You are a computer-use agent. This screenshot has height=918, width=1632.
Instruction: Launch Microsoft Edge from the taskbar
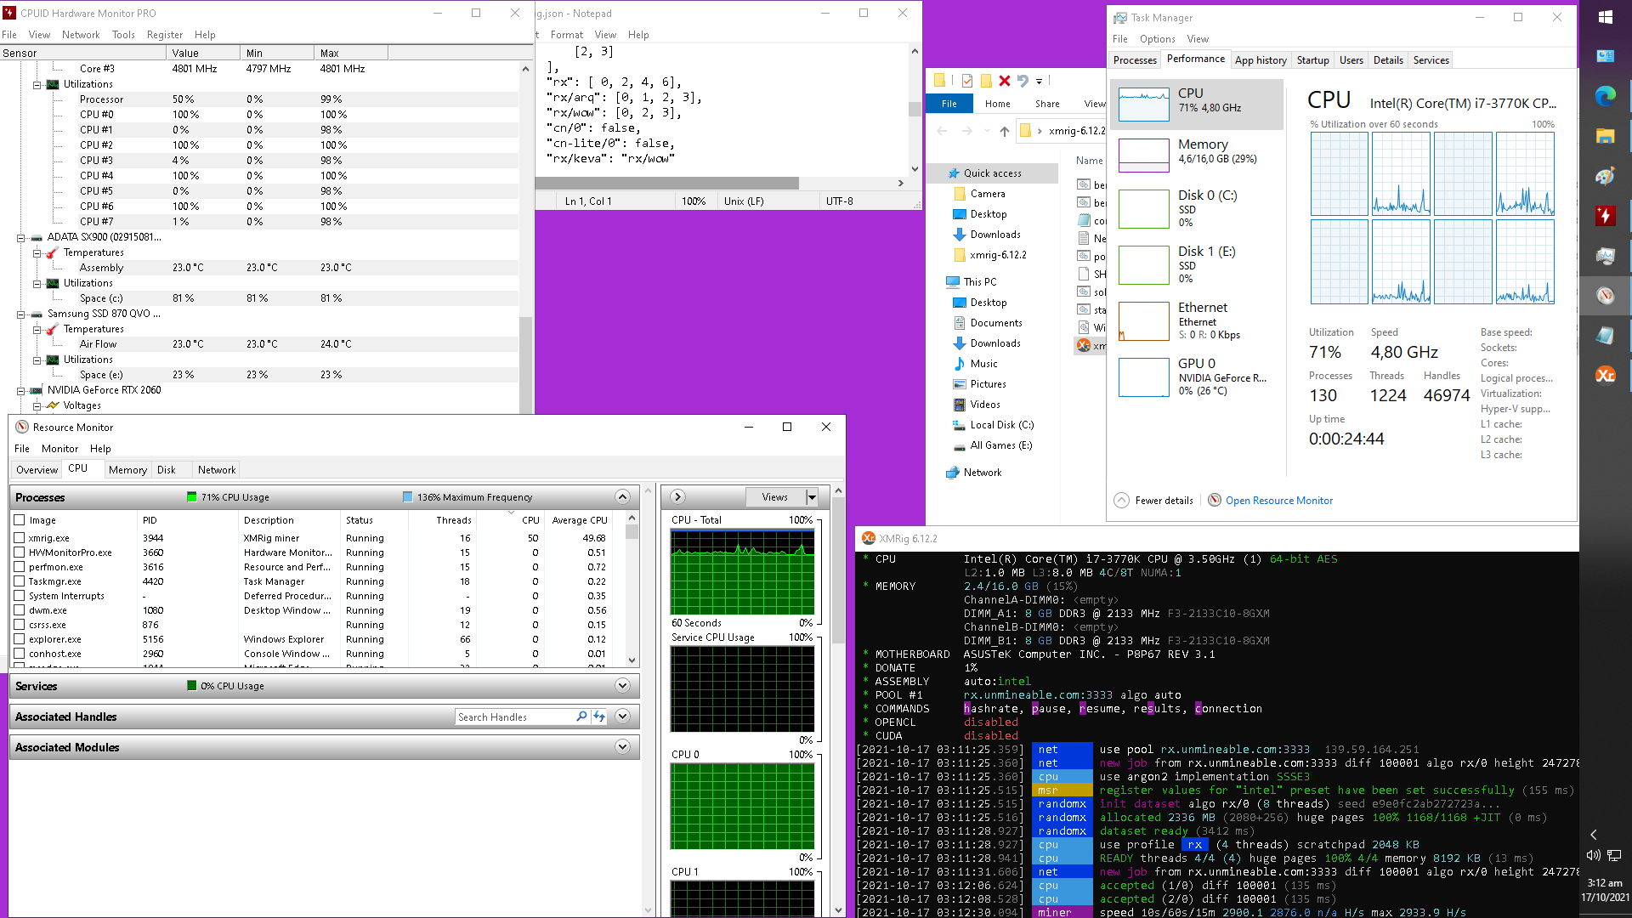pos(1606,96)
